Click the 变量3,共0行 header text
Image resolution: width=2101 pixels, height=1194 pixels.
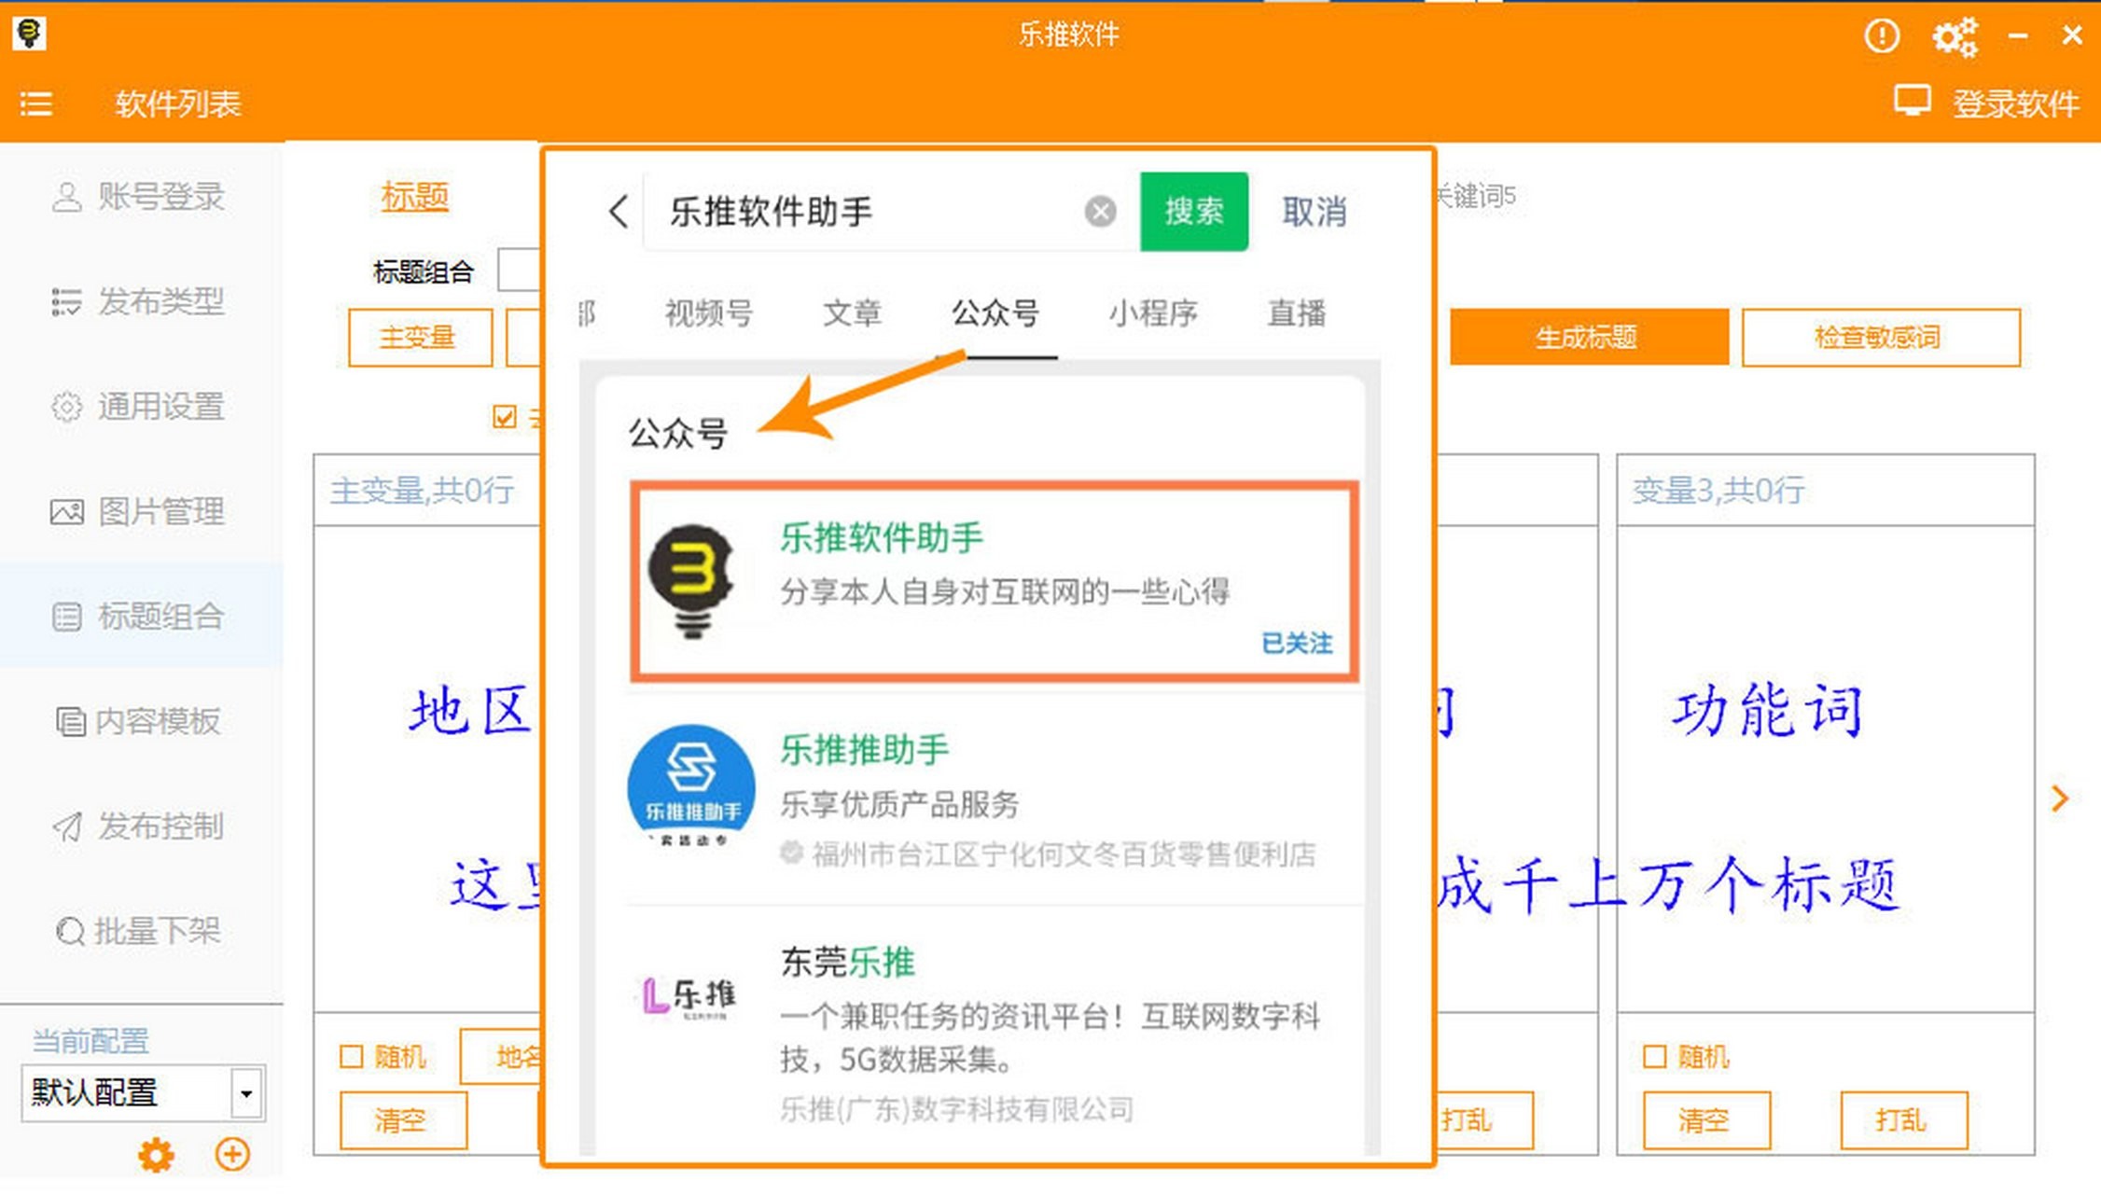click(1718, 490)
